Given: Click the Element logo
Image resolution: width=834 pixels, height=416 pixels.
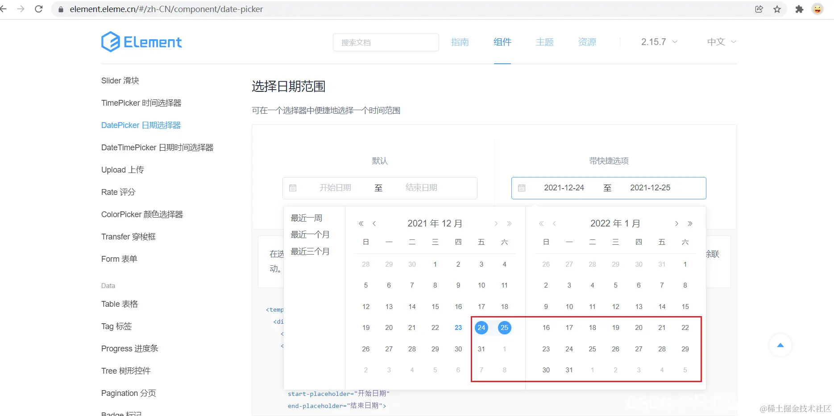Looking at the screenshot, I should (141, 42).
